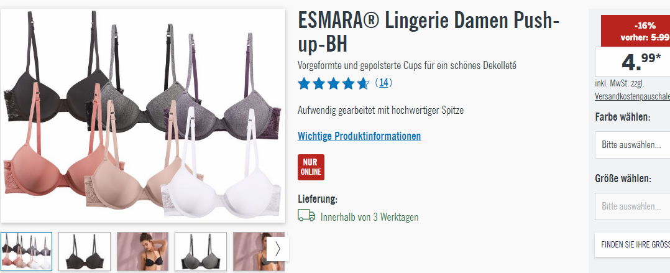Select the first multi-color bras thumbnail

coord(27,252)
